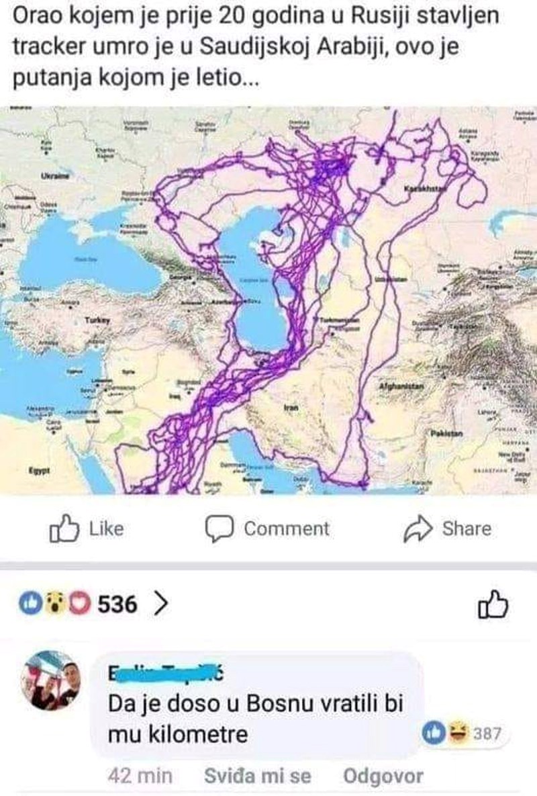Click the heart reaction icon beside 536

78,603
